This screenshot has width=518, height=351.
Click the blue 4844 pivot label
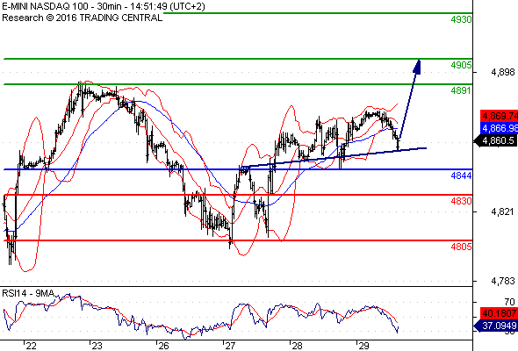[461, 175]
